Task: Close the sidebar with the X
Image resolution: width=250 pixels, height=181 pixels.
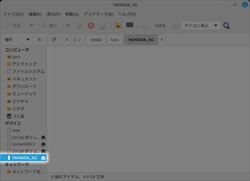Action: (x=39, y=40)
